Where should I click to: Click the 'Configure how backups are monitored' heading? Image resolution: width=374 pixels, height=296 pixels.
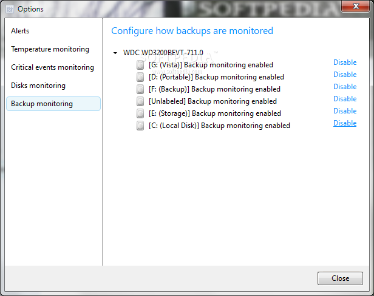pos(192,31)
